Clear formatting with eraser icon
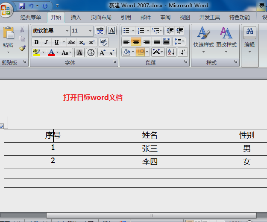Screen dimensions: 267x222 [x=103, y=42]
